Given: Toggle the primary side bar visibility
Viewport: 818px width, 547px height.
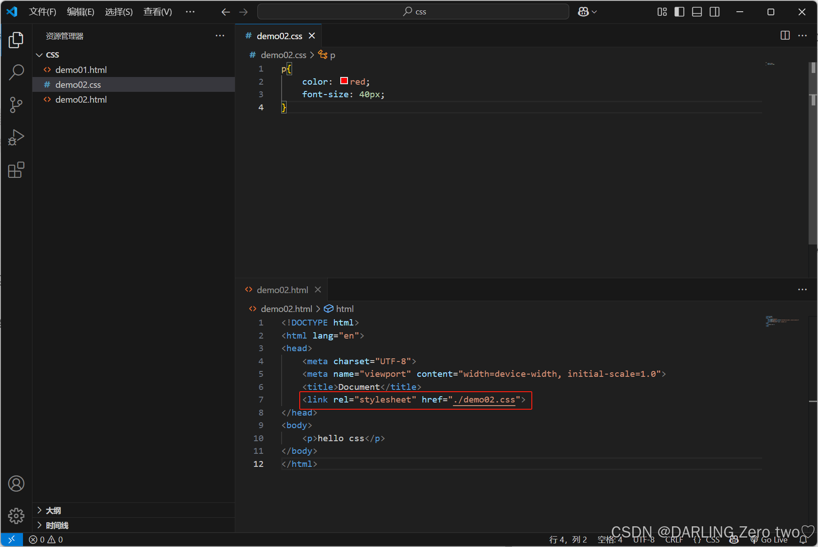Looking at the screenshot, I should click(x=679, y=12).
